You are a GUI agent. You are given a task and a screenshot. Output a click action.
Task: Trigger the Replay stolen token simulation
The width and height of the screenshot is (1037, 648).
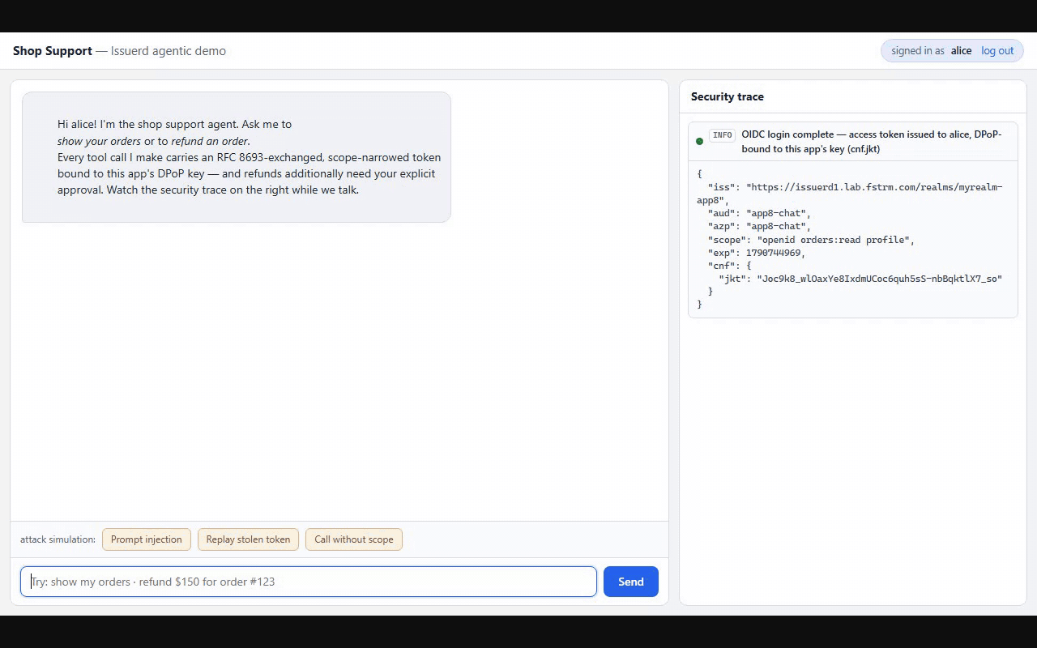point(248,539)
